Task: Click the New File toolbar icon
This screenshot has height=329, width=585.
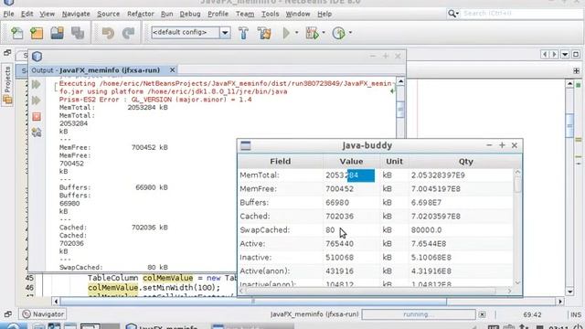Action: [16, 33]
